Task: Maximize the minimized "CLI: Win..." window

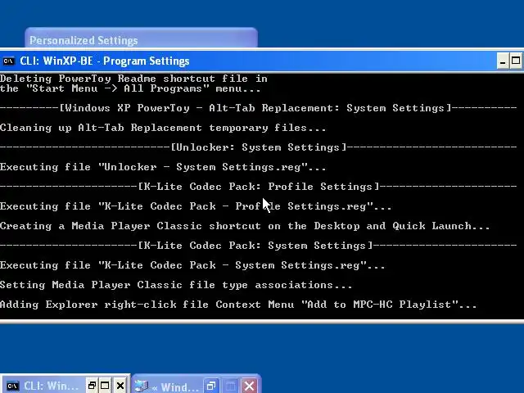Action: point(105,386)
